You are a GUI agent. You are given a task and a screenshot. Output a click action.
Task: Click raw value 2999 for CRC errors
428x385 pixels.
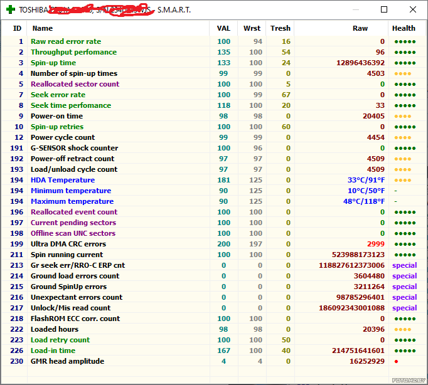coord(375,244)
